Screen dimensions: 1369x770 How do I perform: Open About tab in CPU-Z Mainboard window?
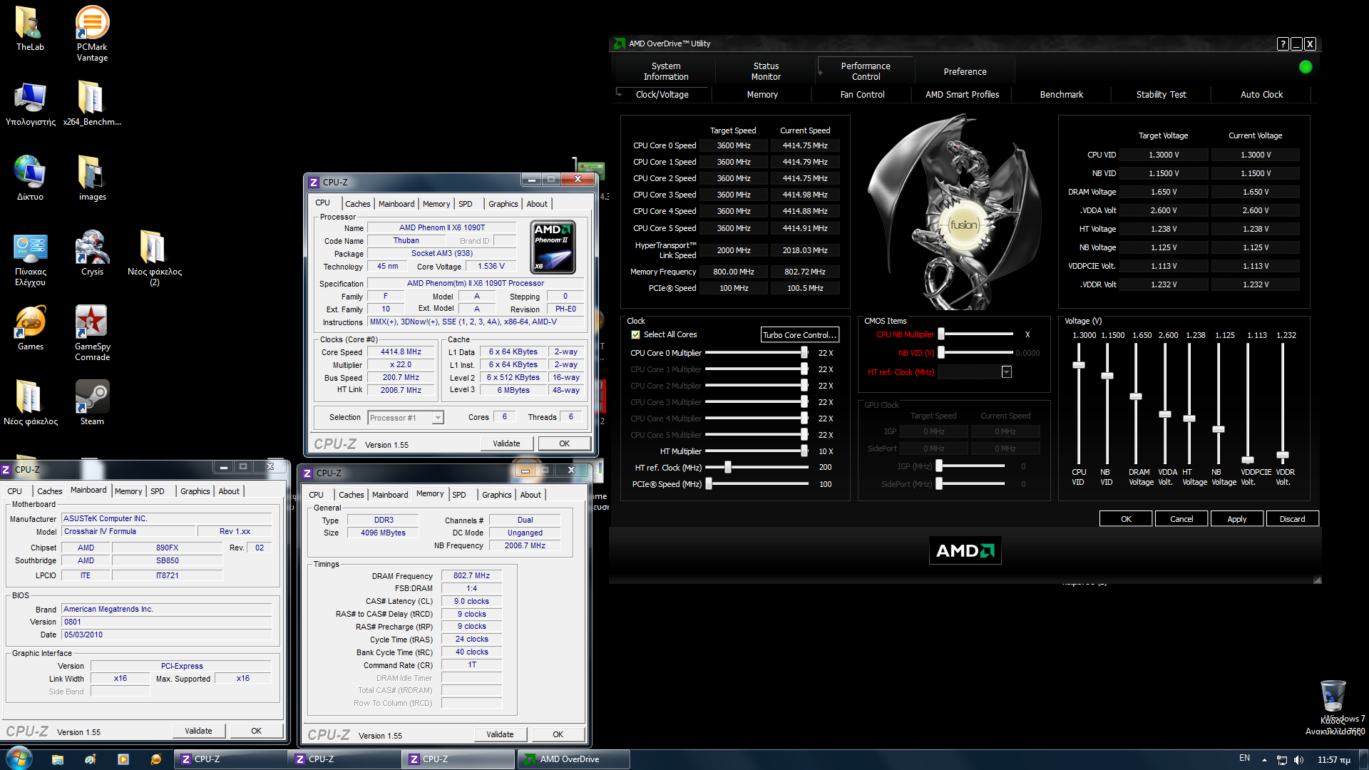229,491
